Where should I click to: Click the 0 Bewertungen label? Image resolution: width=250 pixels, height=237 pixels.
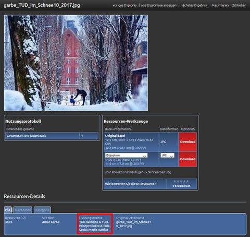click(x=181, y=186)
